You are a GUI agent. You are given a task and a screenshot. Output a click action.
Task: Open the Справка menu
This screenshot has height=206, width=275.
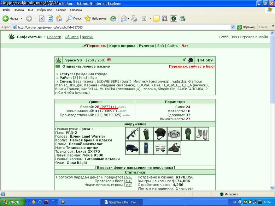coord(76,10)
